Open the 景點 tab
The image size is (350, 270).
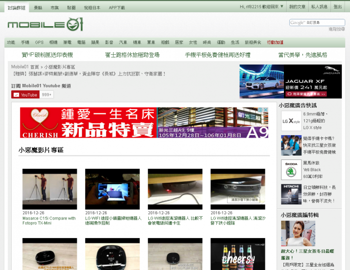coord(38,8)
